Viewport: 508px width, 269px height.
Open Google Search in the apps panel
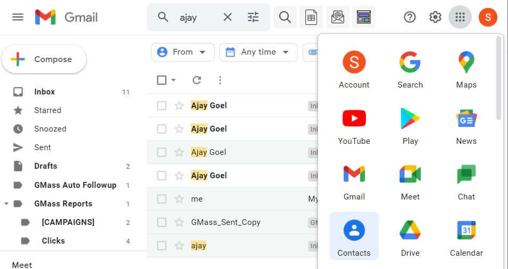pos(410,70)
